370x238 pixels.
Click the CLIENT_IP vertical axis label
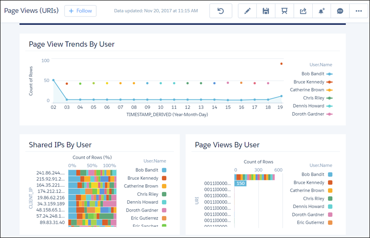coord(30,198)
